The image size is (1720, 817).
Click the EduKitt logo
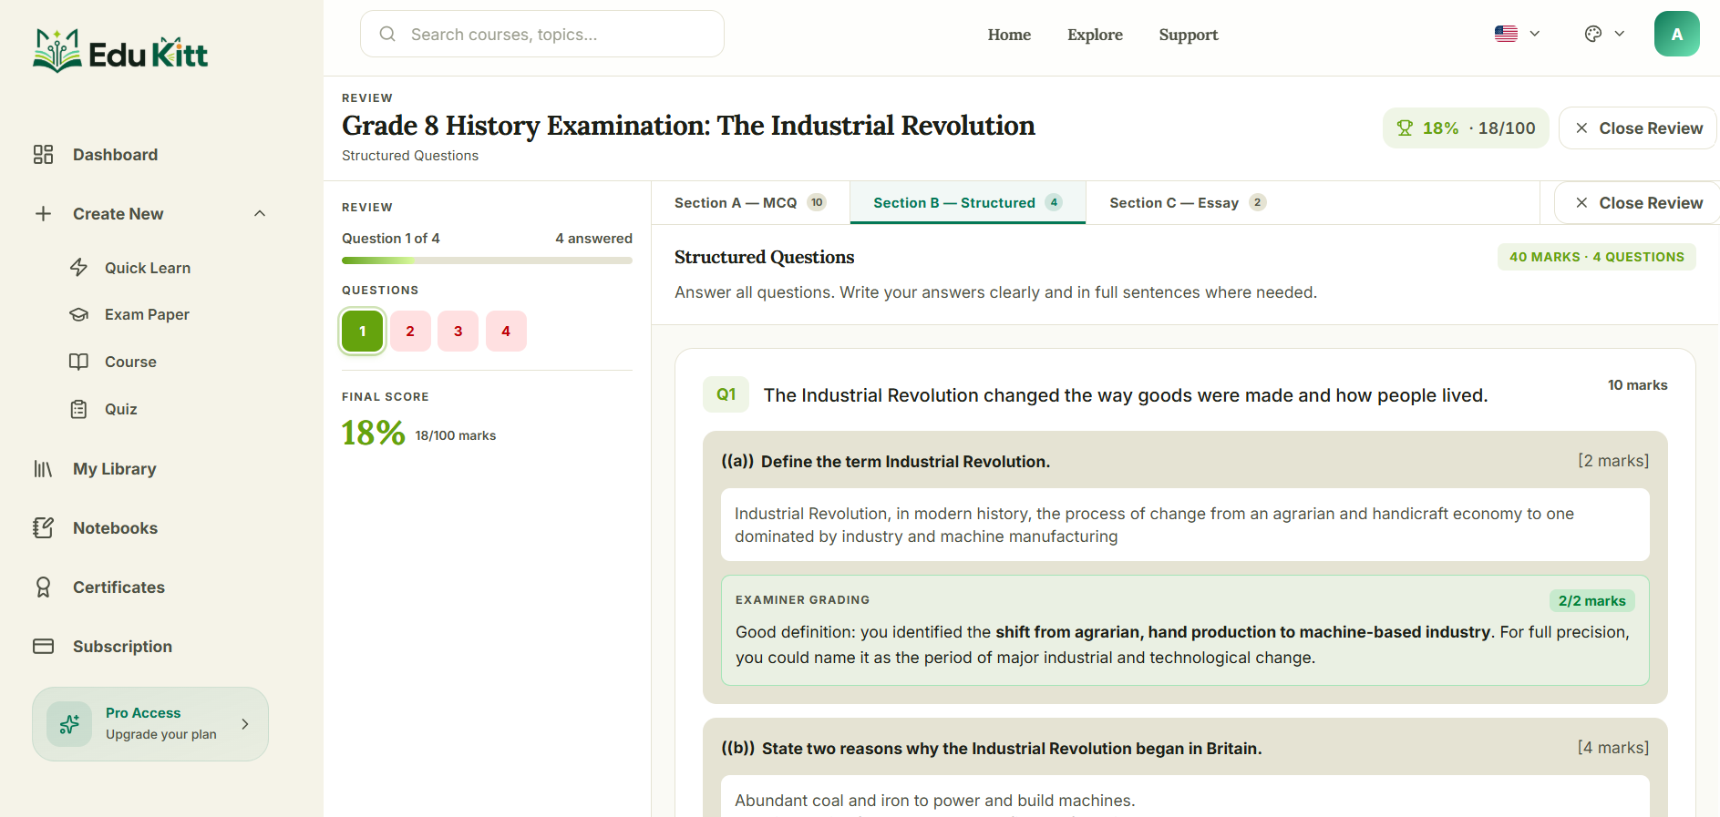[x=120, y=52]
